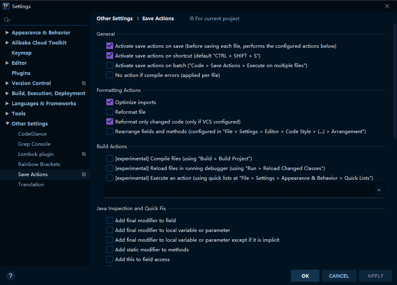
Task: Uncheck Optimize imports option
Action: (x=110, y=102)
